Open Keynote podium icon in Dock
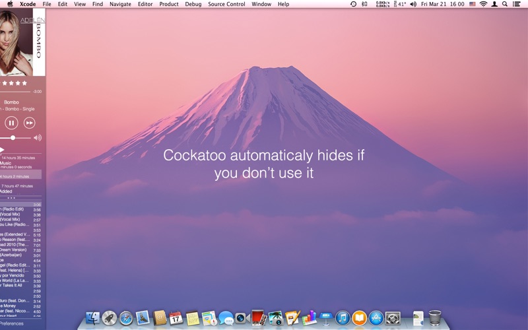Viewport: 528px width, 330px height. pyautogui.click(x=325, y=318)
